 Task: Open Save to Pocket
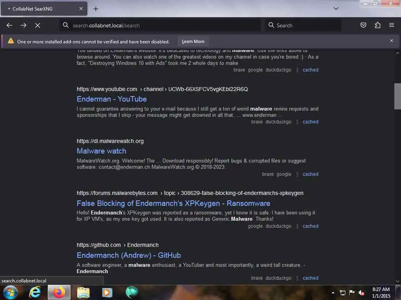tap(363, 25)
